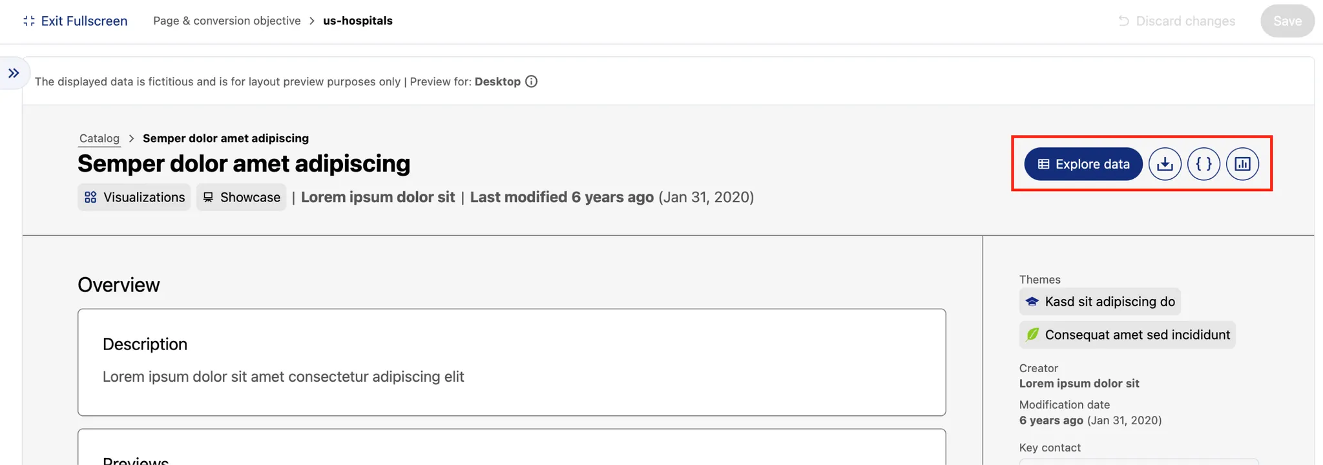
Task: Click the chart analysis icon button
Action: coord(1242,164)
